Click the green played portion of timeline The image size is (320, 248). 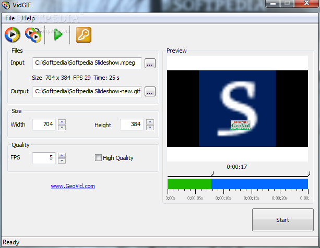pyautogui.click(x=189, y=184)
